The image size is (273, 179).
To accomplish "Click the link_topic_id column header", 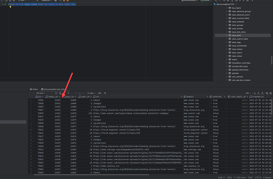I will [238, 96].
